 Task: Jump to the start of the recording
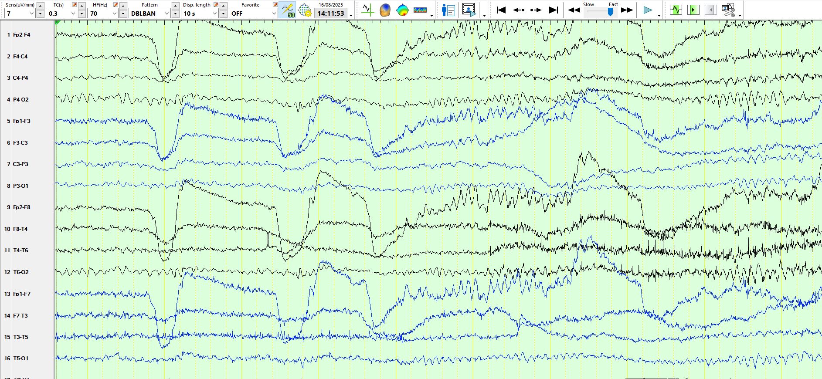501,10
